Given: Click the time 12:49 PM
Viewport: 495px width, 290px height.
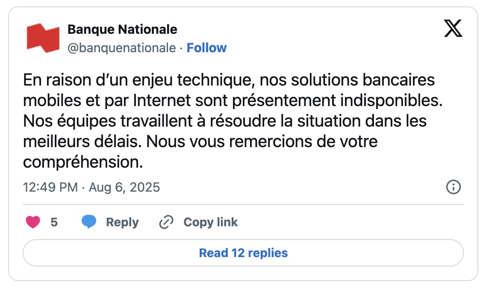Looking at the screenshot, I should (50, 187).
